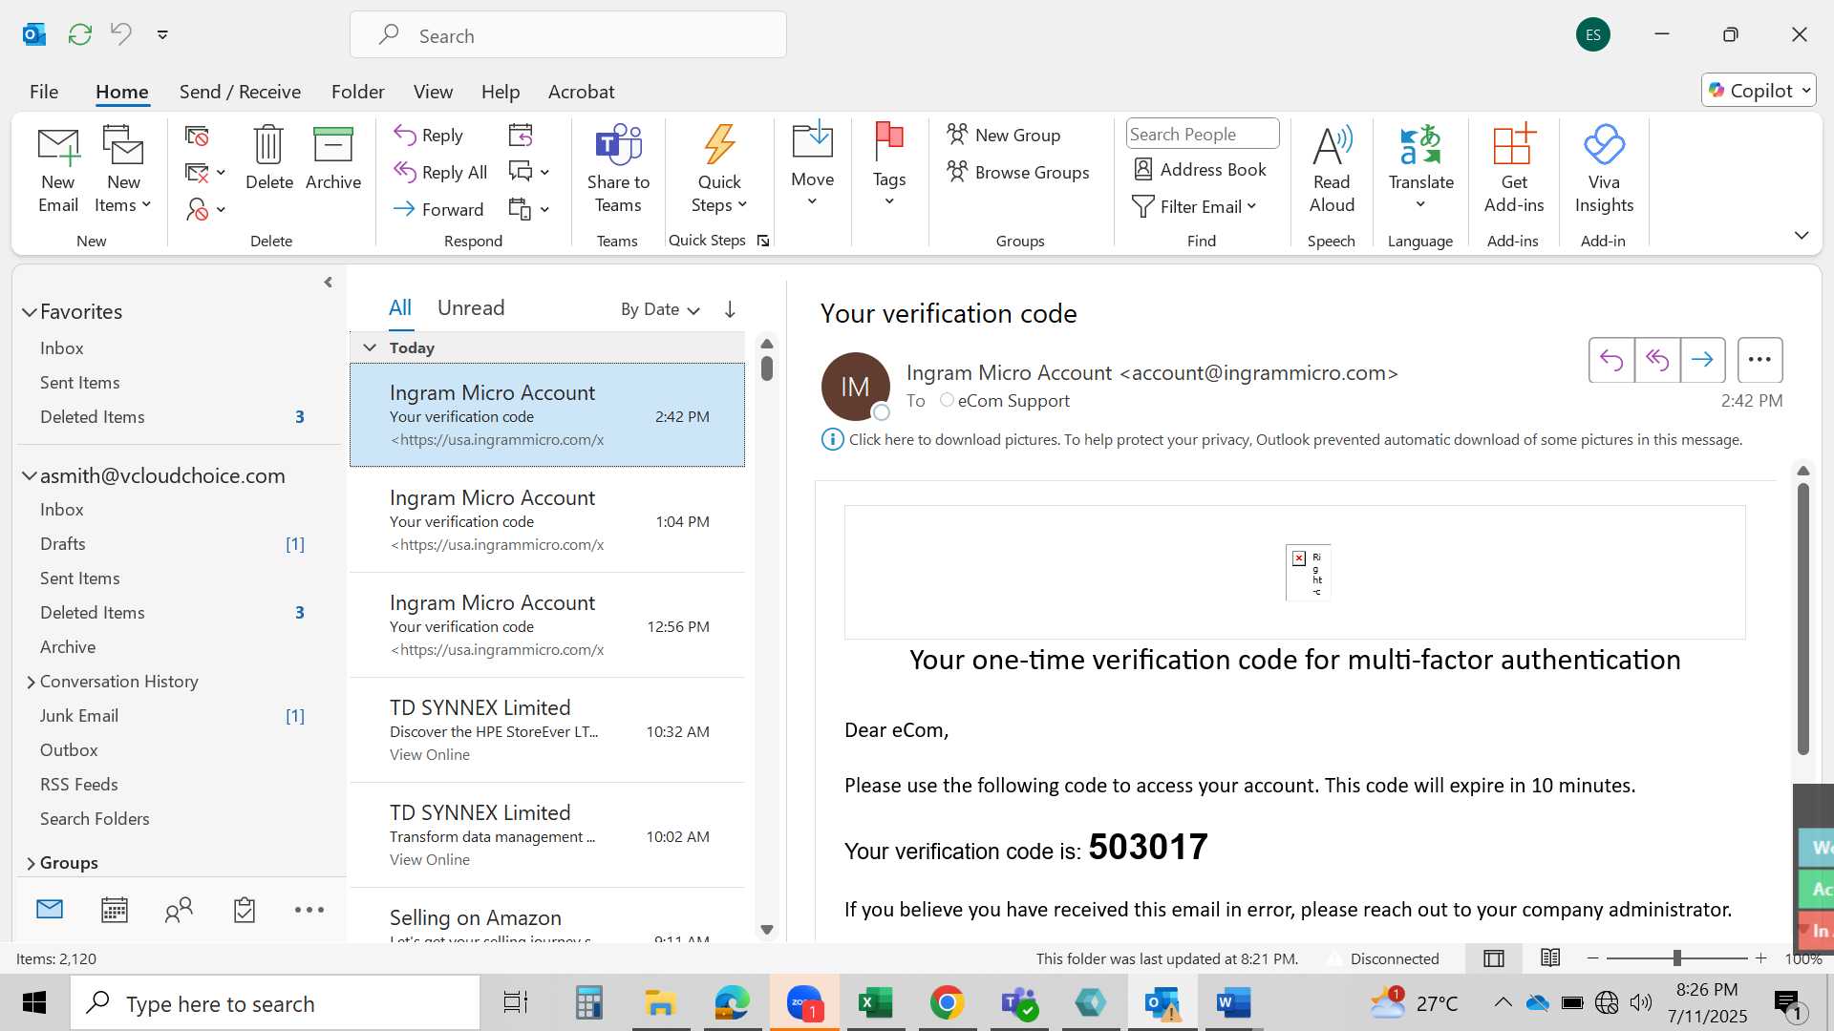
Task: Click the Search People field
Action: click(1203, 135)
